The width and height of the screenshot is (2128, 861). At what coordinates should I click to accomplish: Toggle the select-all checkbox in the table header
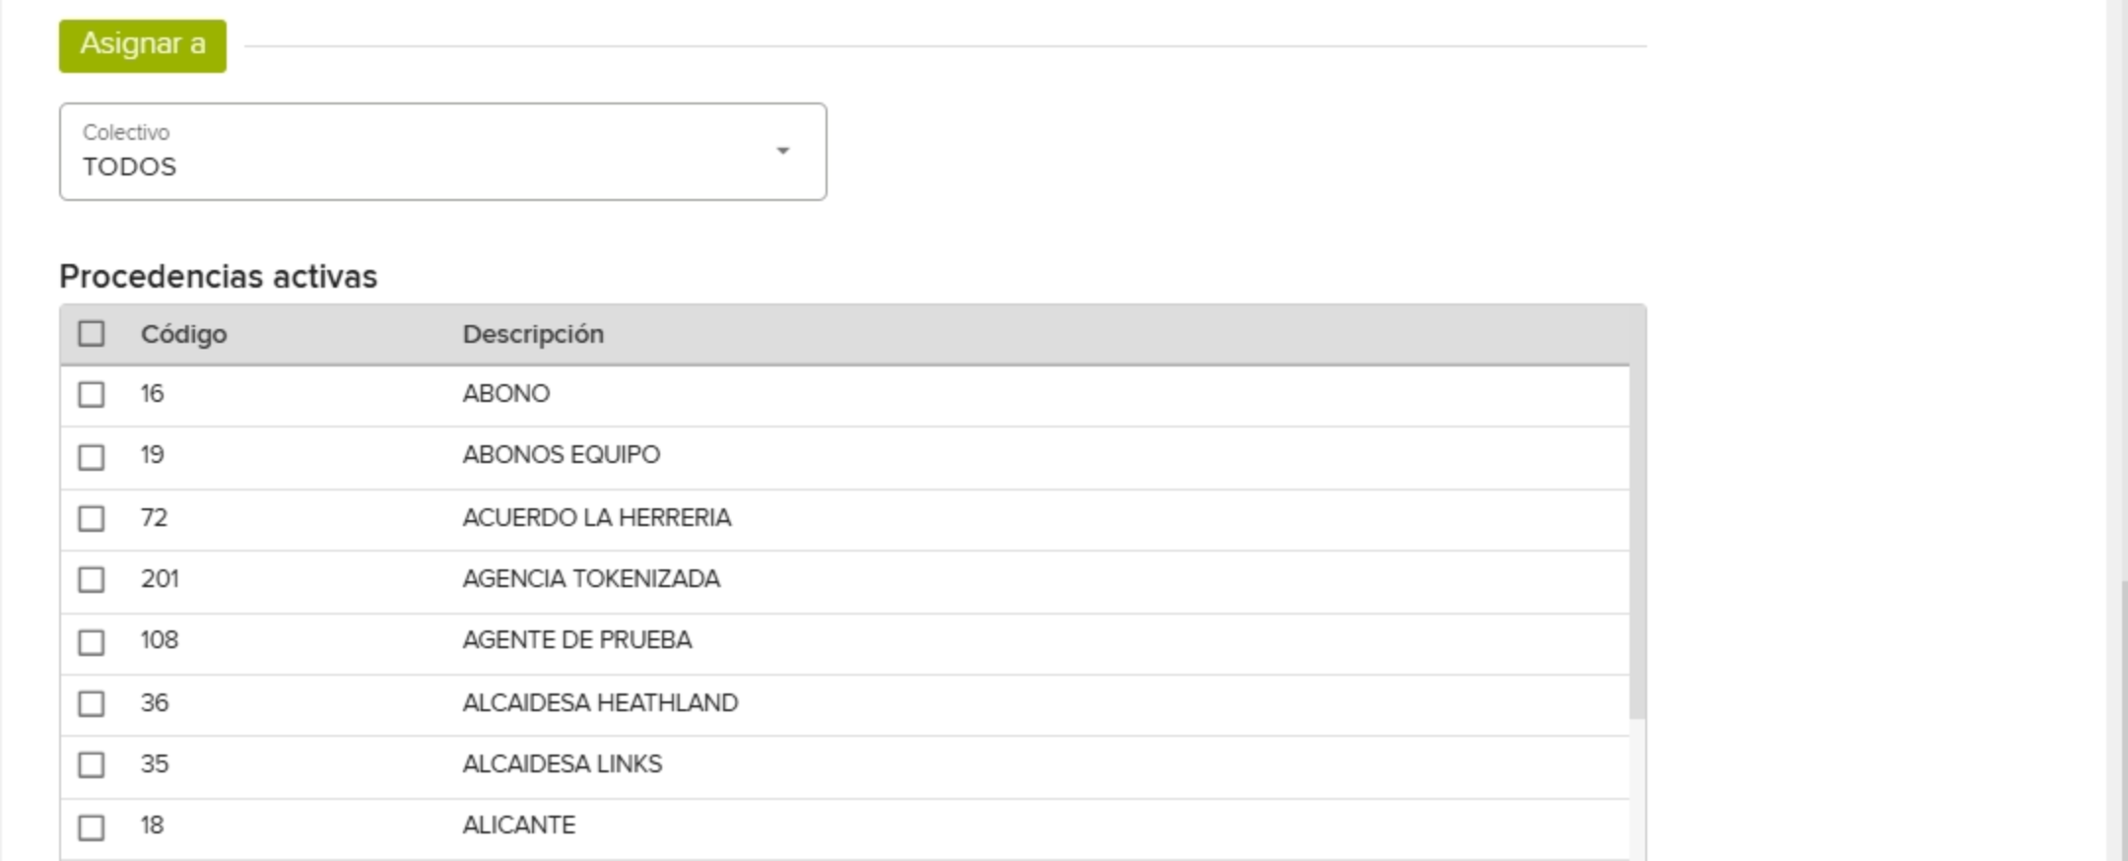tap(92, 334)
